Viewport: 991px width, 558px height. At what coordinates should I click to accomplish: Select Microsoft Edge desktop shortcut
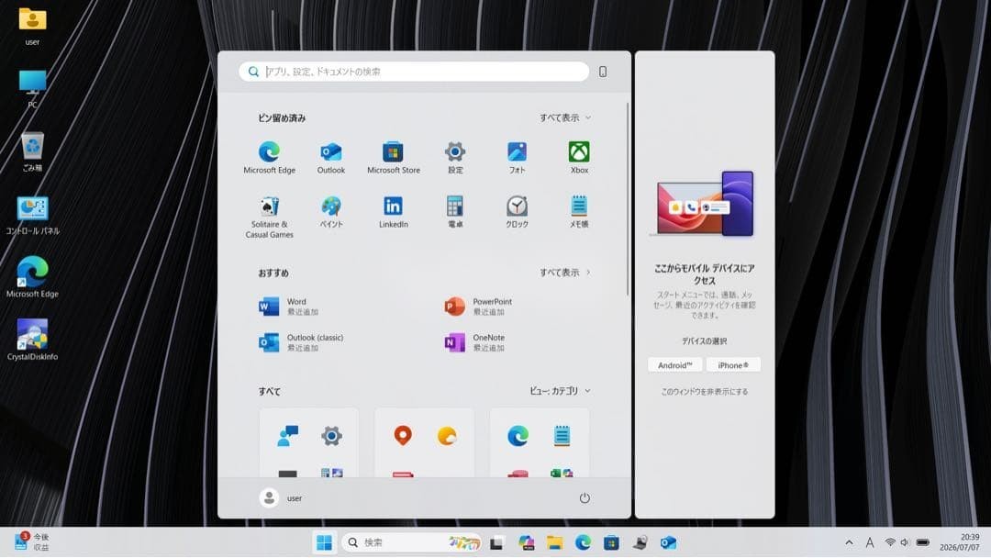pyautogui.click(x=32, y=277)
